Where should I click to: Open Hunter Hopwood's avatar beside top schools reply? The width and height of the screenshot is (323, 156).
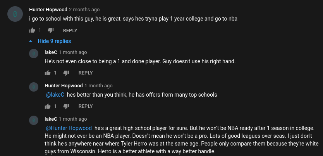point(34,87)
